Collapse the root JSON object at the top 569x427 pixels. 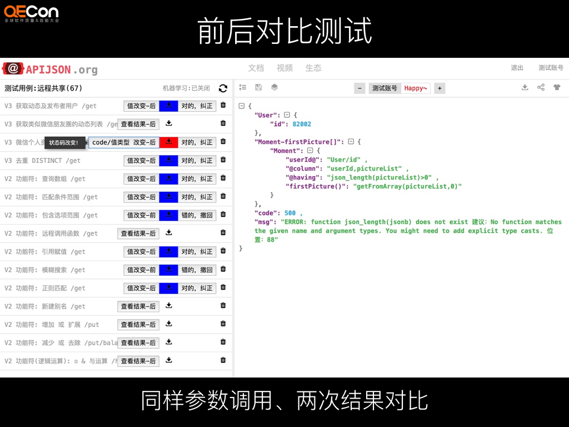tap(241, 106)
